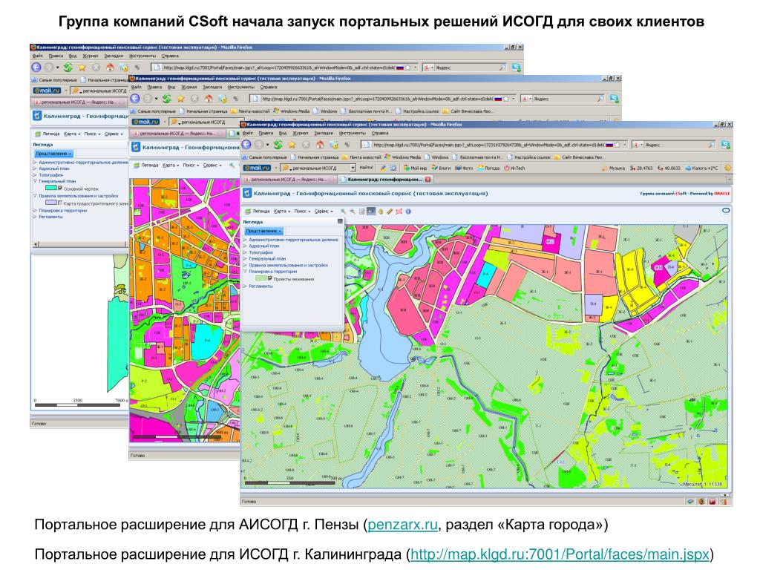Click the mail.ru logo in front window toolbar
The height and width of the screenshot is (570, 760).
click(257, 168)
